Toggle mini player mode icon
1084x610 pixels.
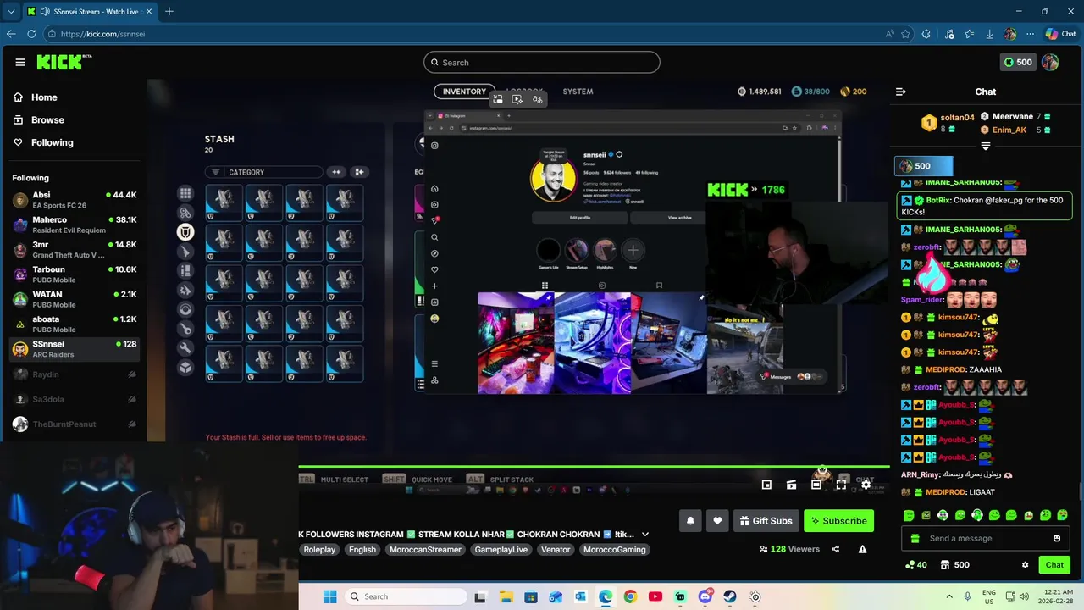(x=766, y=485)
